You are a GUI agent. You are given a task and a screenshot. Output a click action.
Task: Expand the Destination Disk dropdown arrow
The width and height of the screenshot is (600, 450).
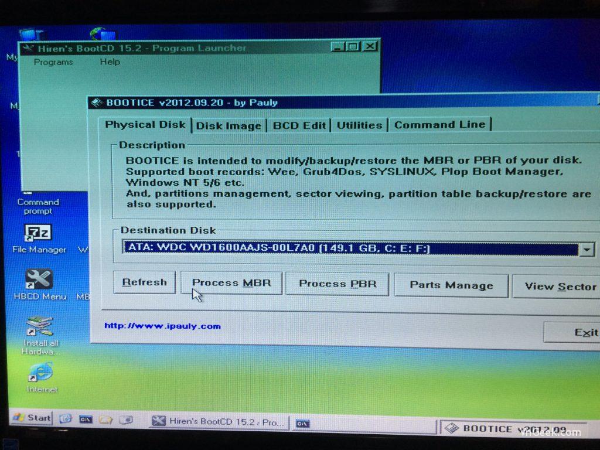pyautogui.click(x=586, y=250)
